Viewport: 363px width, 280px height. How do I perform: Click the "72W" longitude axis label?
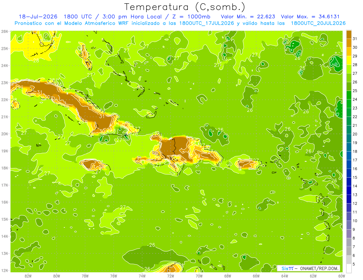pos(171,276)
